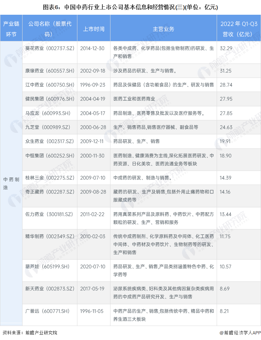Click revenue value 19.91
Screen dimensions: 261x340
225,141
